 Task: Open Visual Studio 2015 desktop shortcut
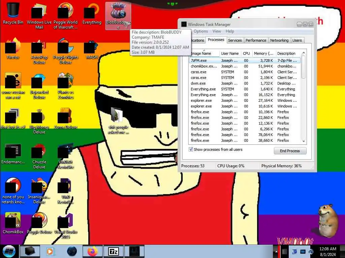coord(66,226)
